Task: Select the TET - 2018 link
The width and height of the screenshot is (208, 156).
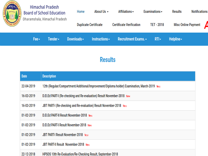Action: pyautogui.click(x=157, y=25)
